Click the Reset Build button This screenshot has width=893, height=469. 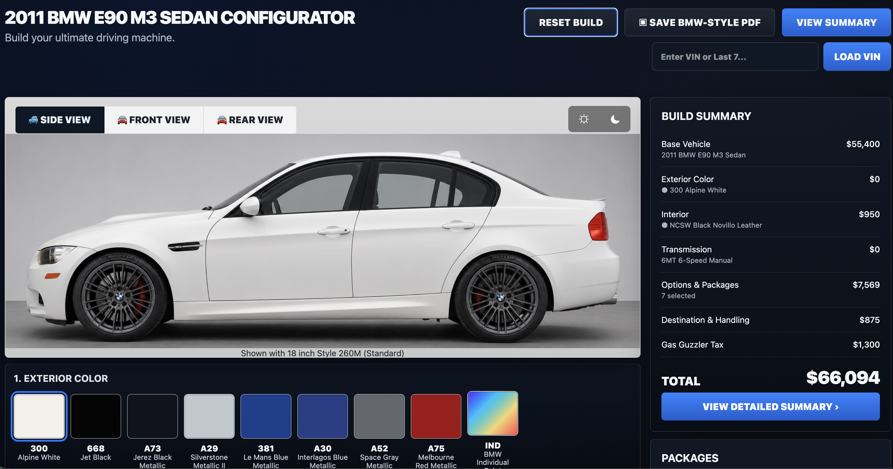click(x=571, y=22)
